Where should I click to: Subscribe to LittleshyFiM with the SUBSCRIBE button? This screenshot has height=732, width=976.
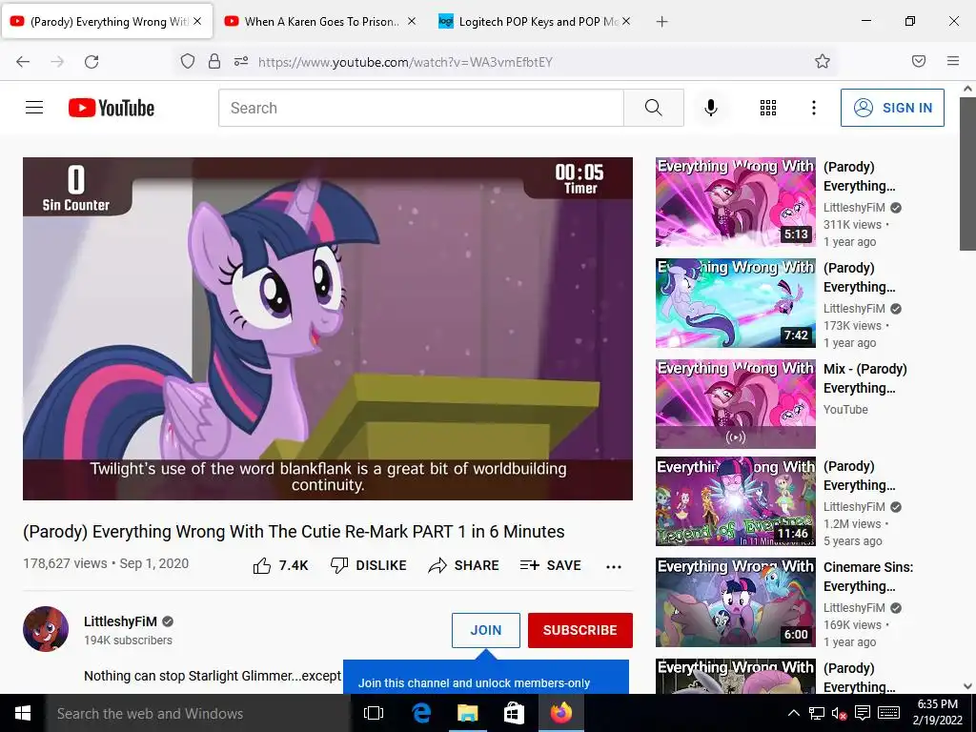(x=580, y=630)
